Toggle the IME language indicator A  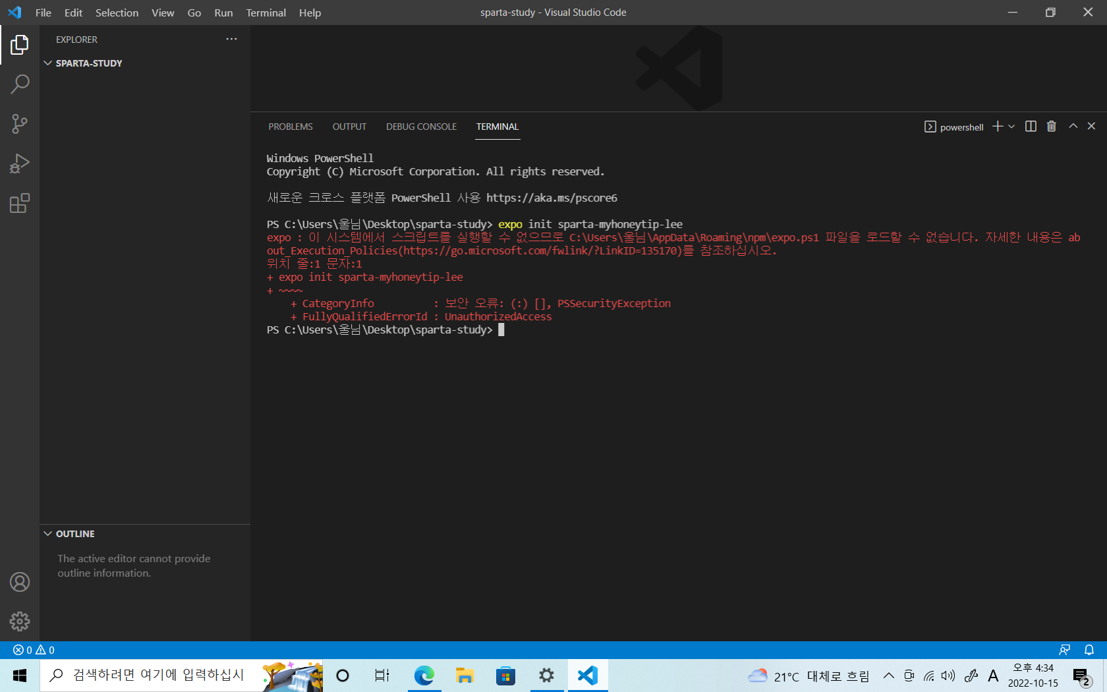click(993, 676)
